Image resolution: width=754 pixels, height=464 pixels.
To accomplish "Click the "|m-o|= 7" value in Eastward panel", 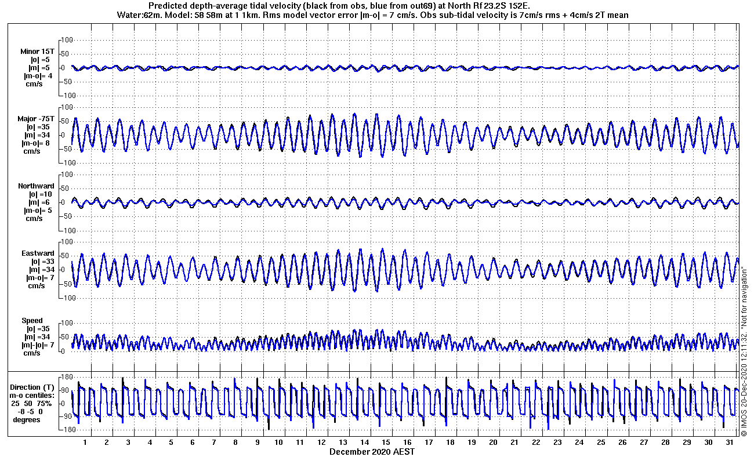I will pyautogui.click(x=39, y=278).
